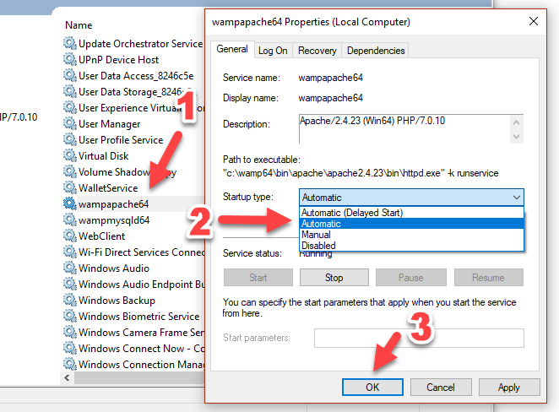
Task: Click gear icon of Windows Connection Manager
Action: pyautogui.click(x=70, y=364)
